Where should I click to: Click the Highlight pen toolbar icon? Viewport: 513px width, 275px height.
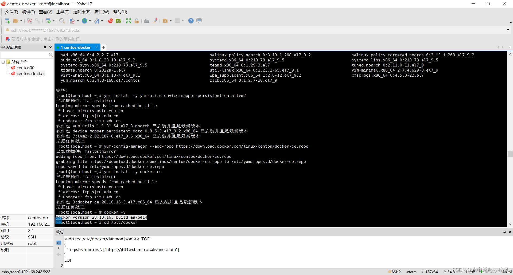tap(155, 21)
